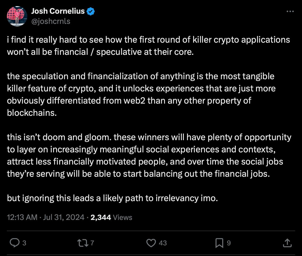Click the 12:13 AM timestamp
This screenshot has width=302, height=256.
click(x=22, y=217)
